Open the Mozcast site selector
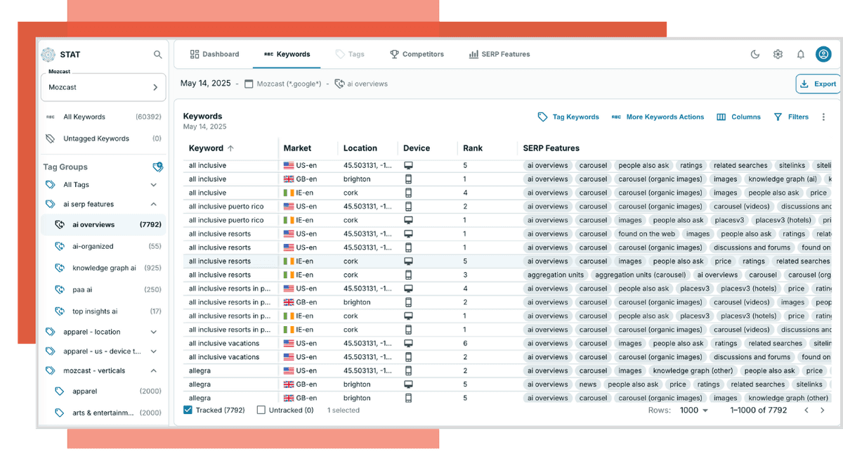843x466 pixels. [103, 87]
